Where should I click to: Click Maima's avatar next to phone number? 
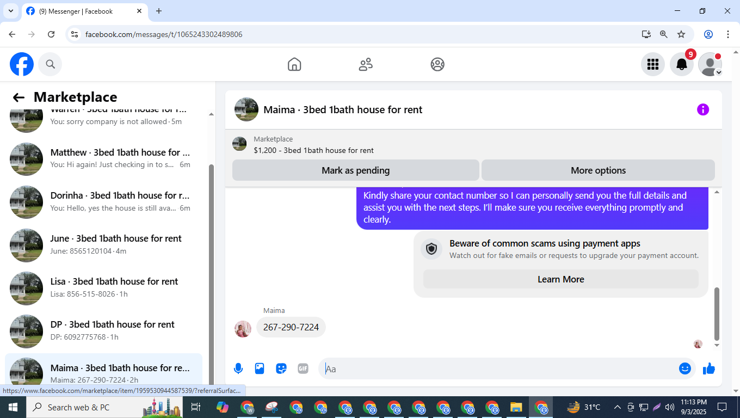tap(243, 329)
